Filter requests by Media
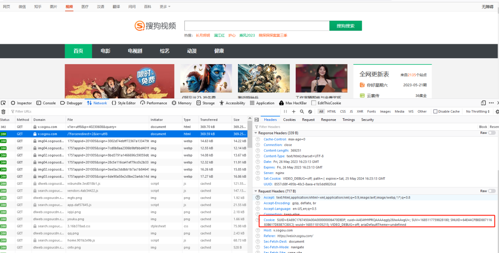This screenshot has height=253, width=499. point(399,112)
